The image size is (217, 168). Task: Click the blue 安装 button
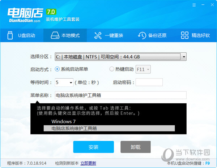click(94, 147)
